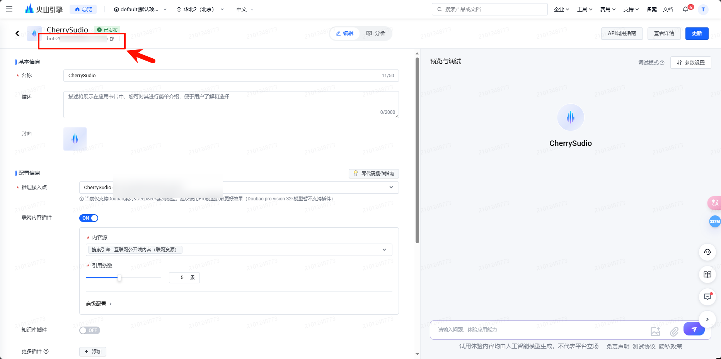Open the 费用 menu
This screenshot has width=721, height=359.
click(608, 9)
